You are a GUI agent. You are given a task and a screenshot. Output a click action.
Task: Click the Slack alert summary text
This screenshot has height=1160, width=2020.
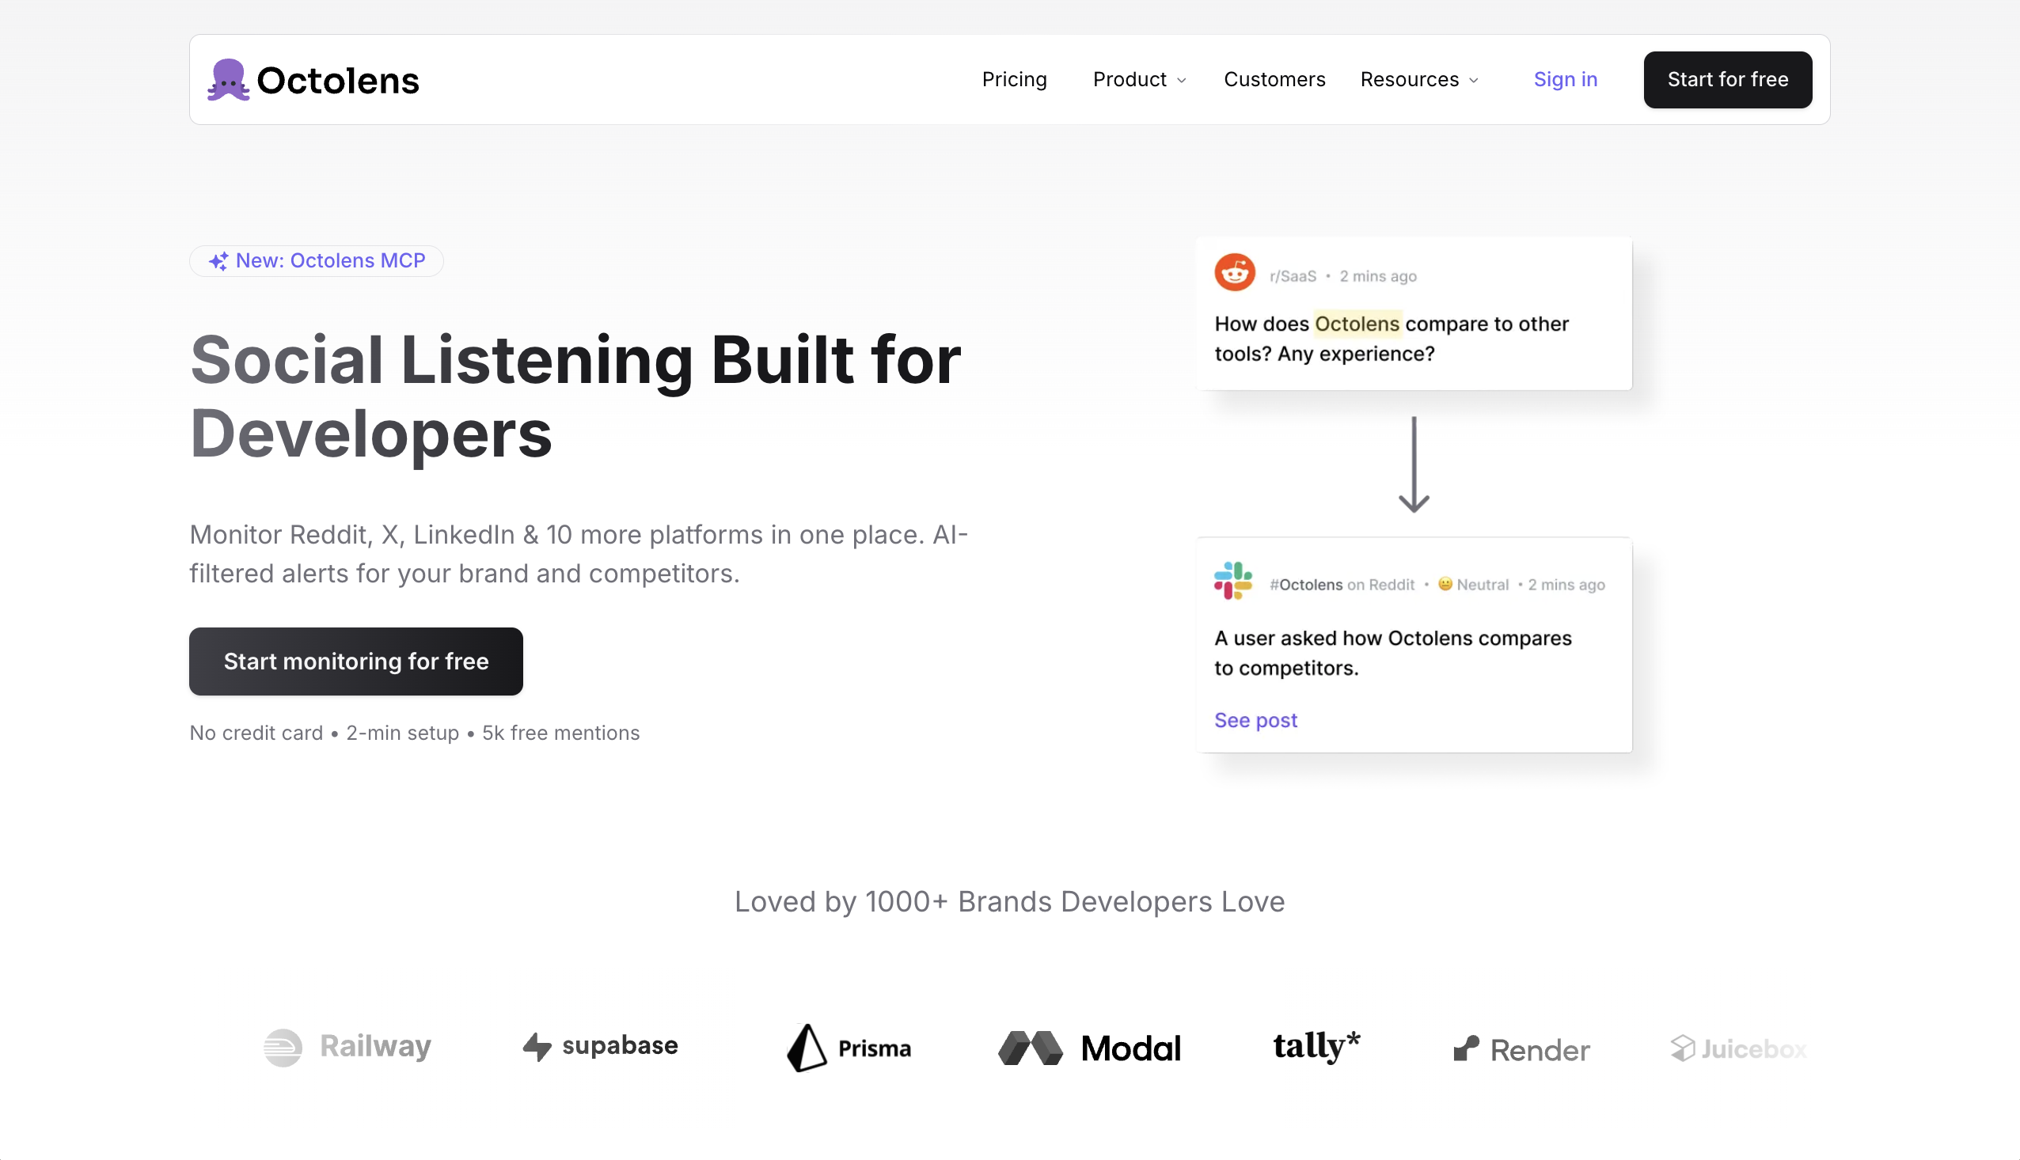tap(1393, 653)
